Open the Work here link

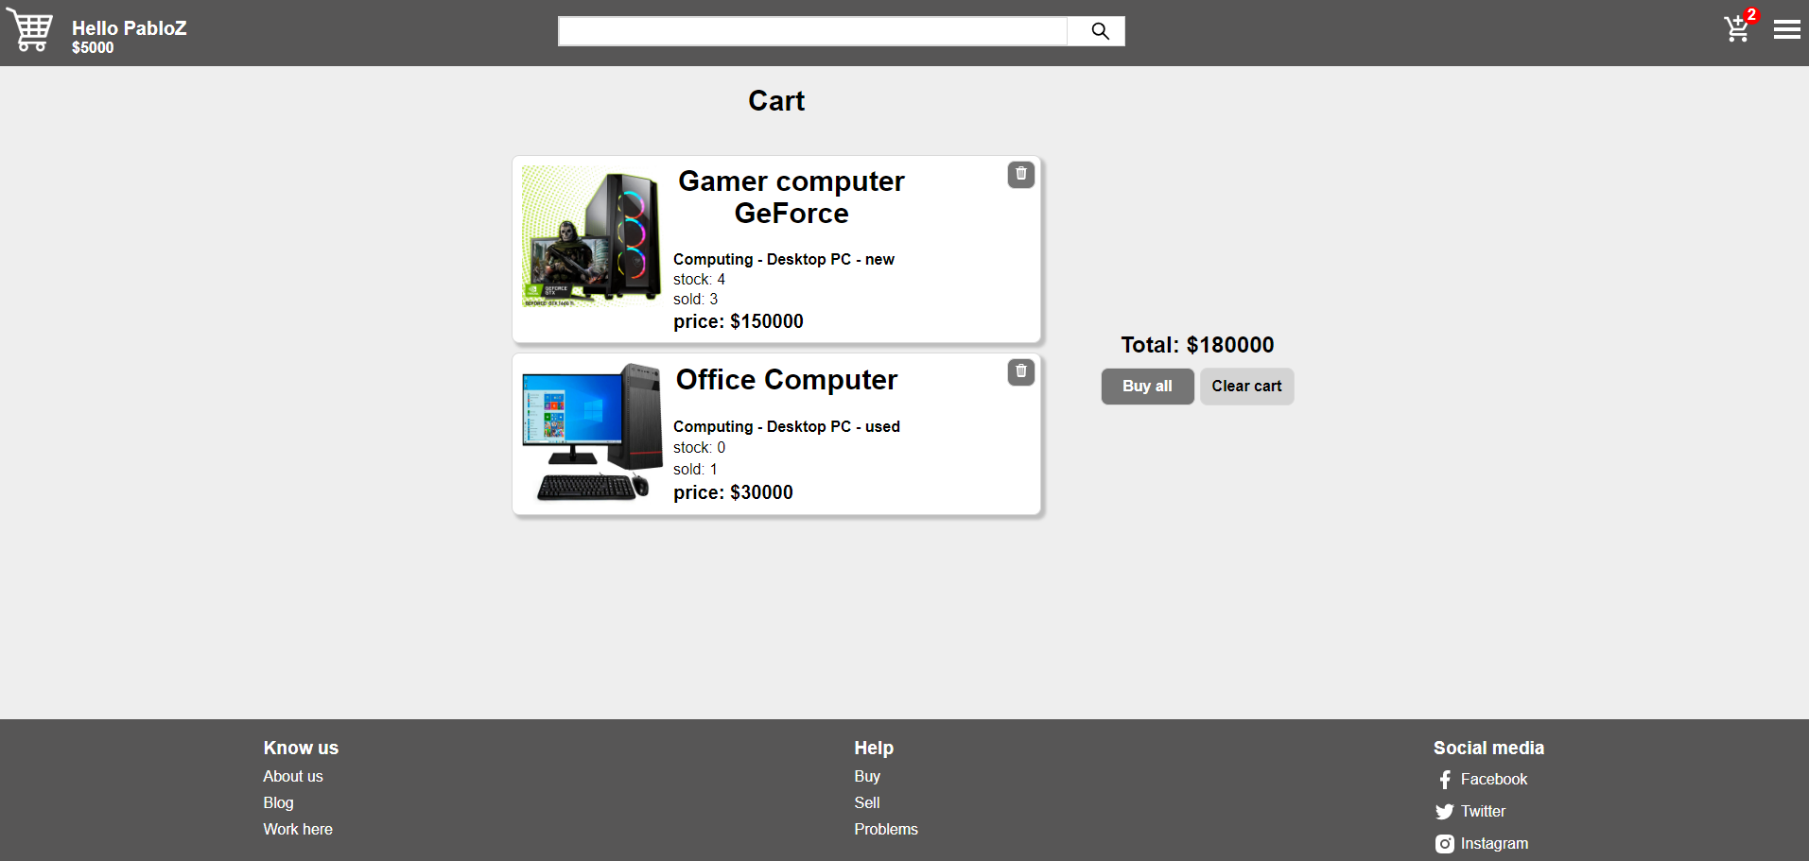(x=298, y=829)
